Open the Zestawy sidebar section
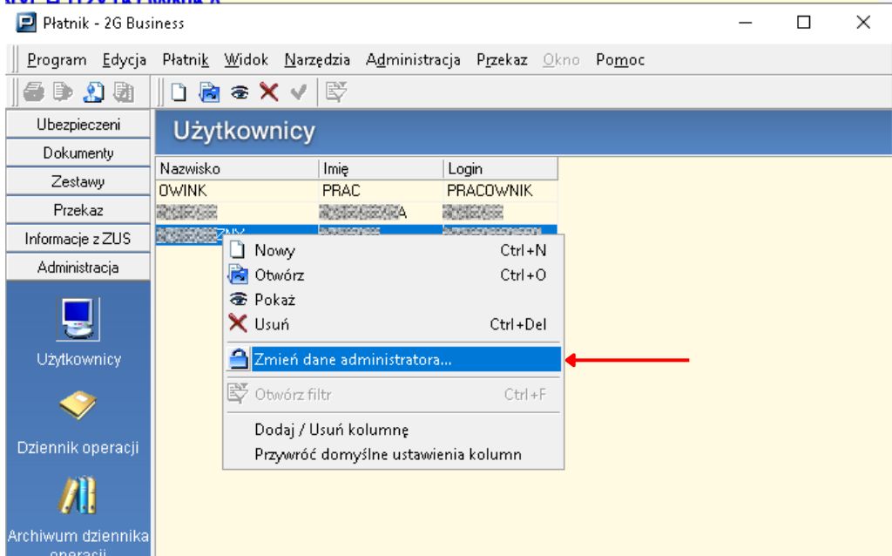The width and height of the screenshot is (892, 556). pos(78,181)
